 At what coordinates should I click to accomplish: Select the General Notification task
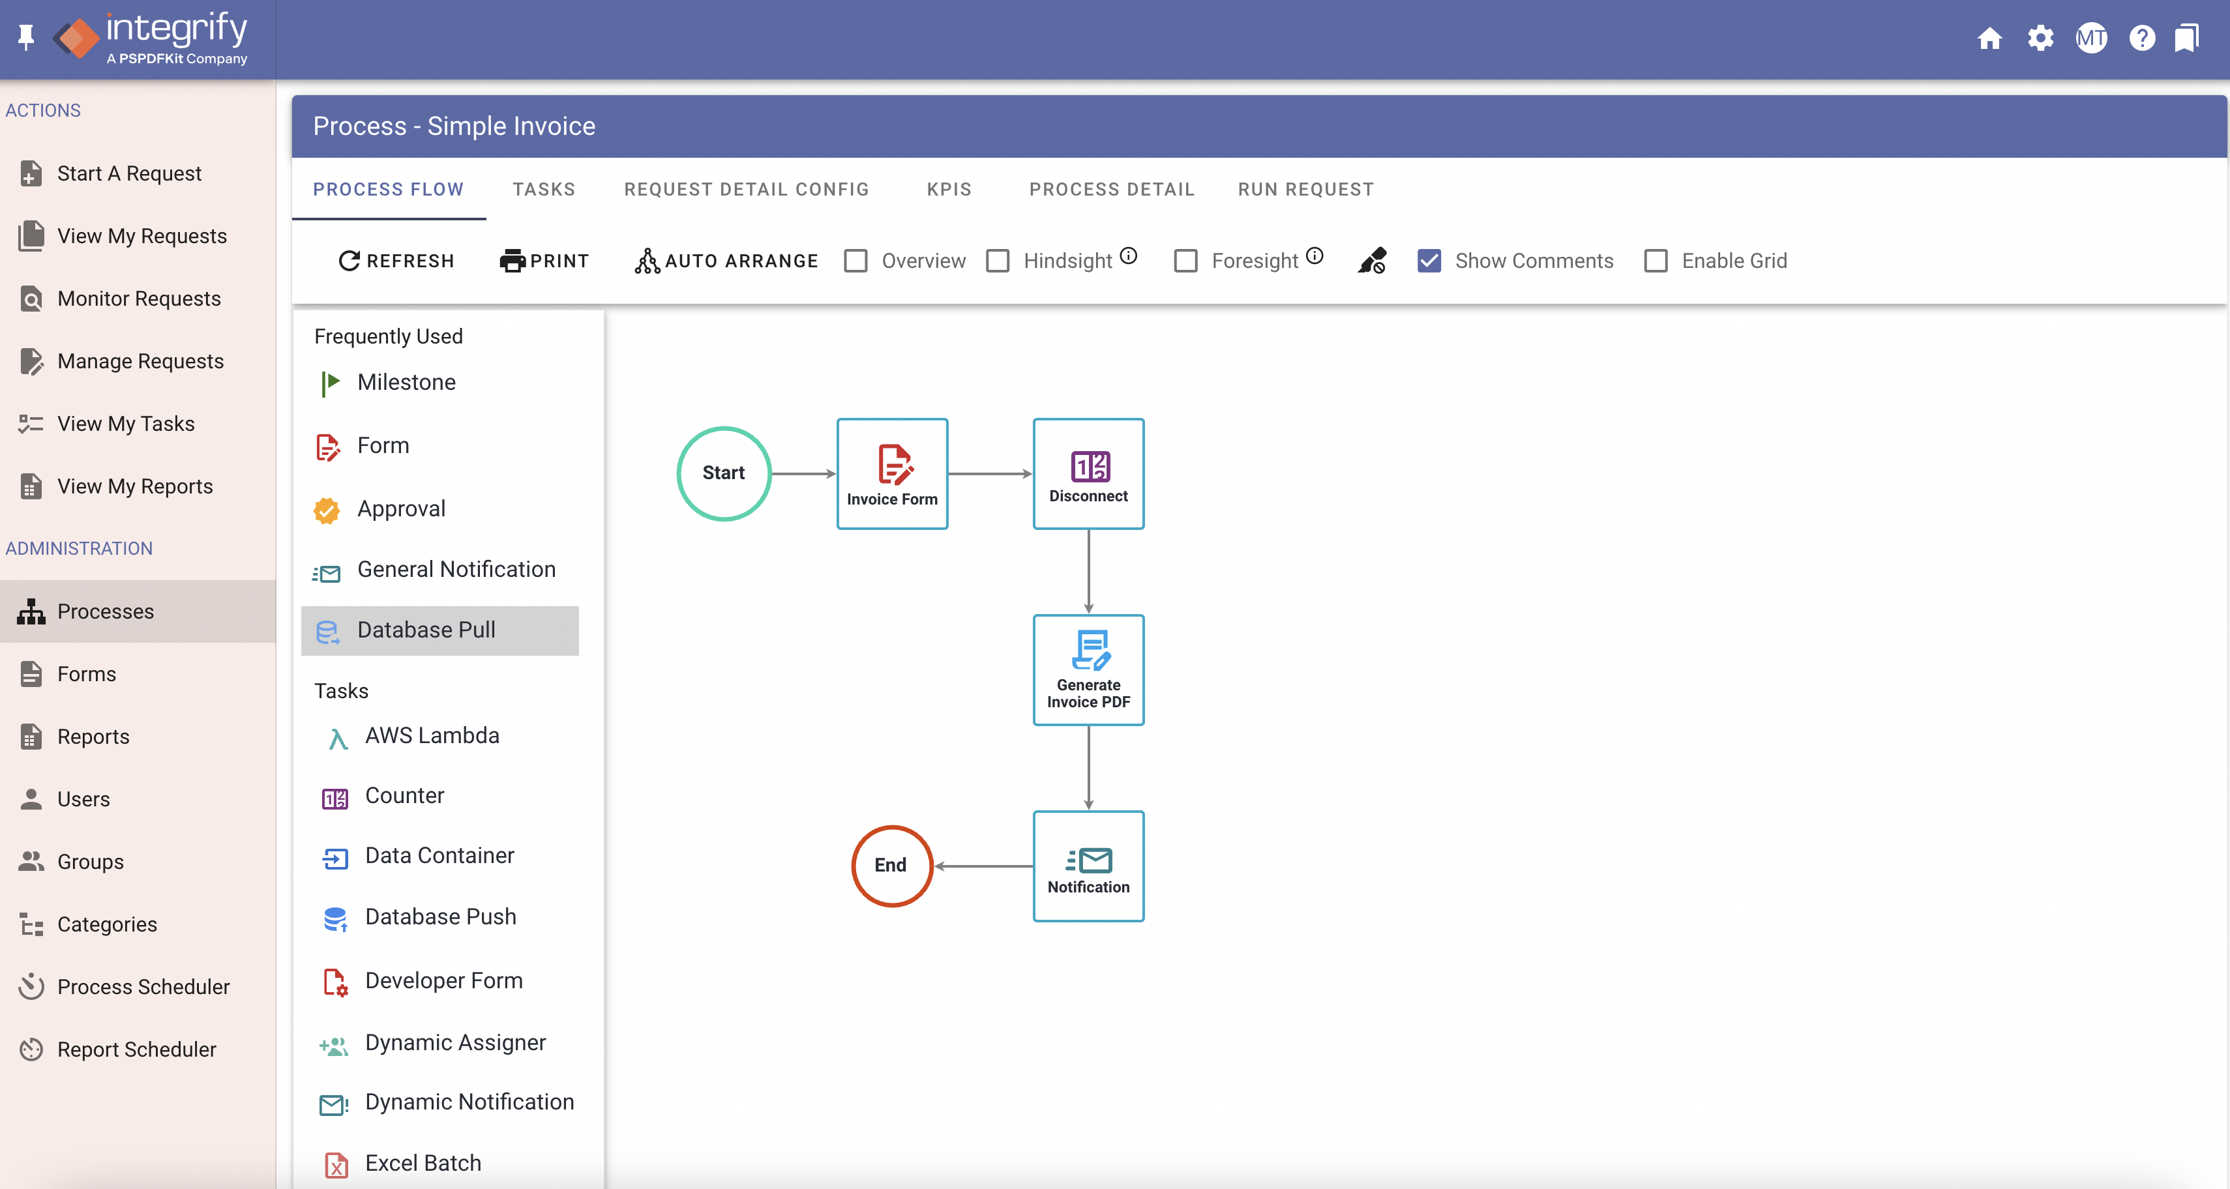pyautogui.click(x=439, y=570)
